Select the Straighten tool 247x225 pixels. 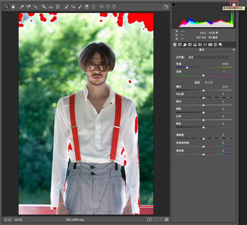[51, 7]
